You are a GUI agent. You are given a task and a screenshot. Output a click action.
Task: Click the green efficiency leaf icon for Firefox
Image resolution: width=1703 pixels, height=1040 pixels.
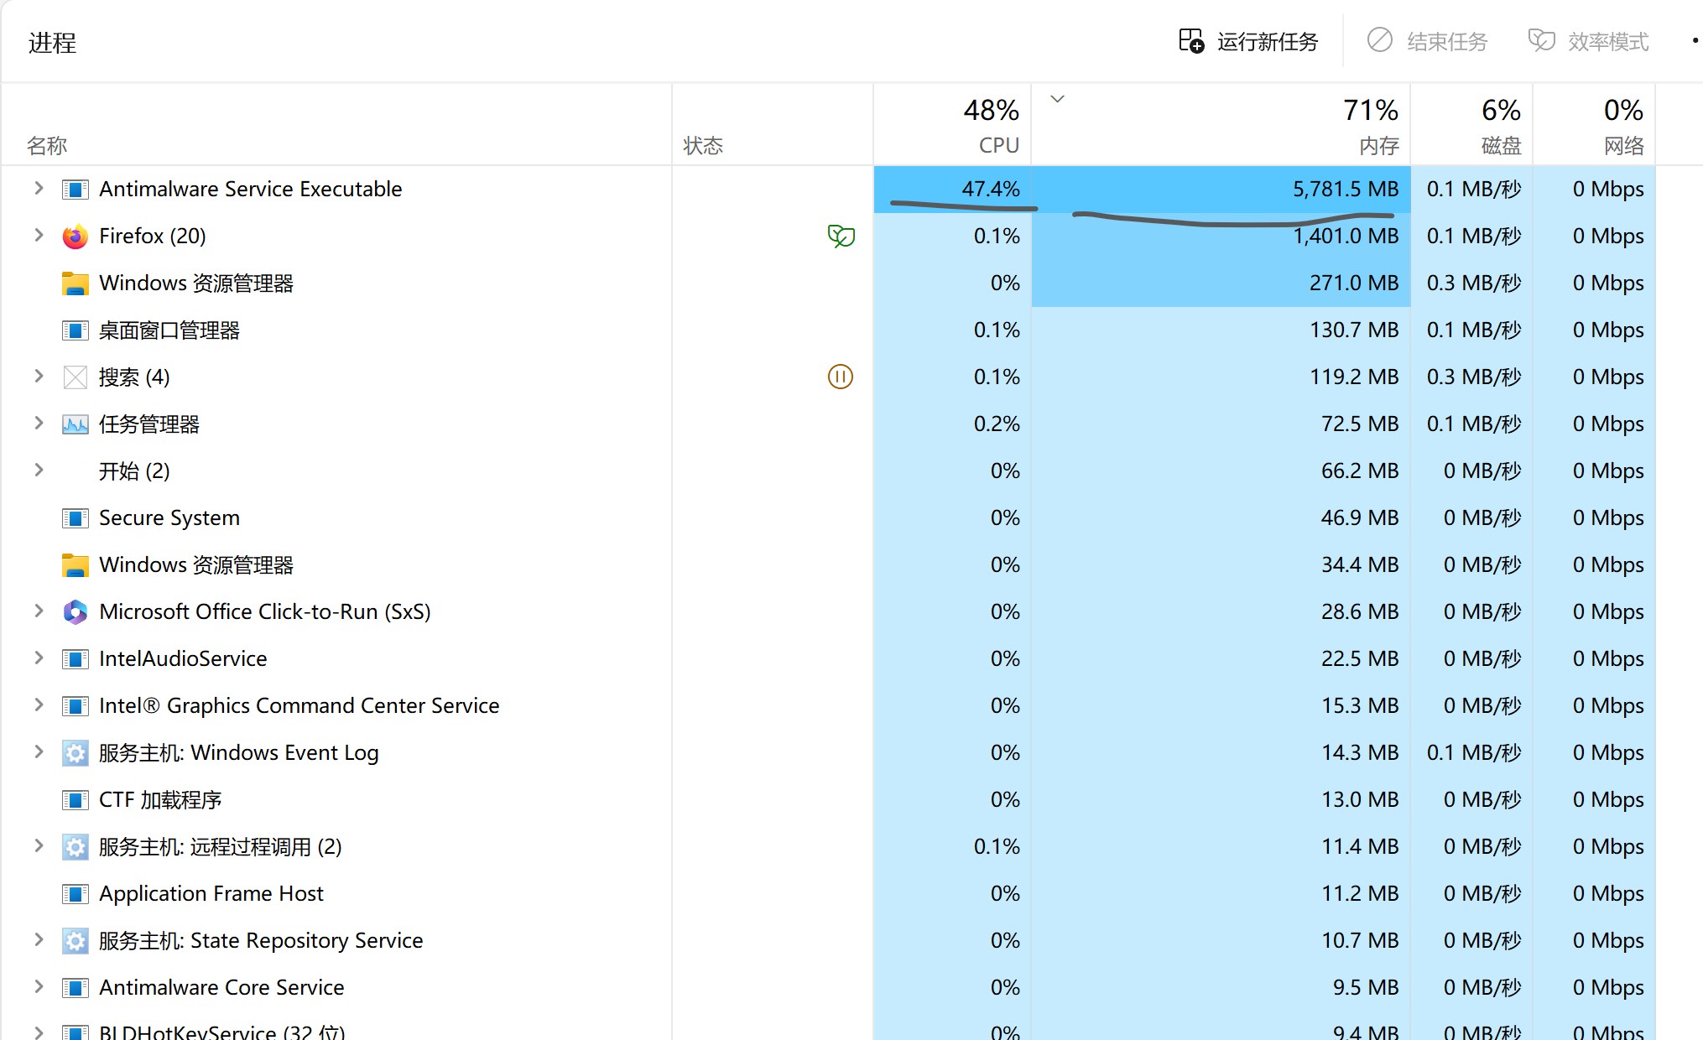841,237
